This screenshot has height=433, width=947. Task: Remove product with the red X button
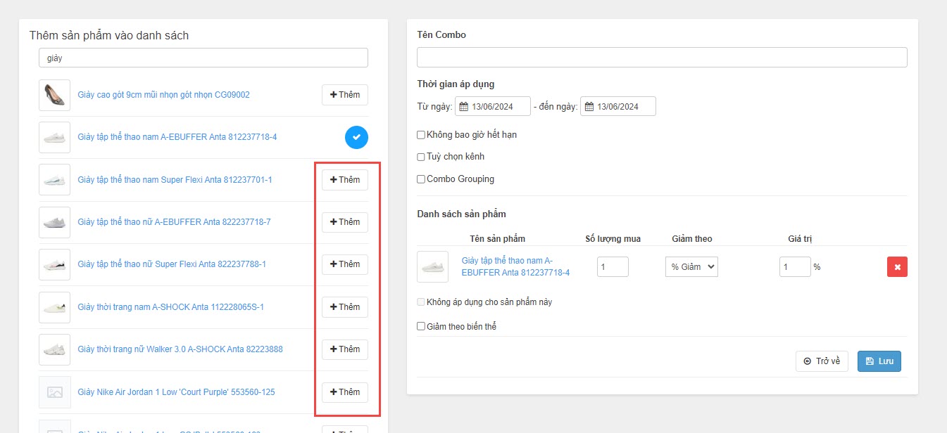click(897, 267)
